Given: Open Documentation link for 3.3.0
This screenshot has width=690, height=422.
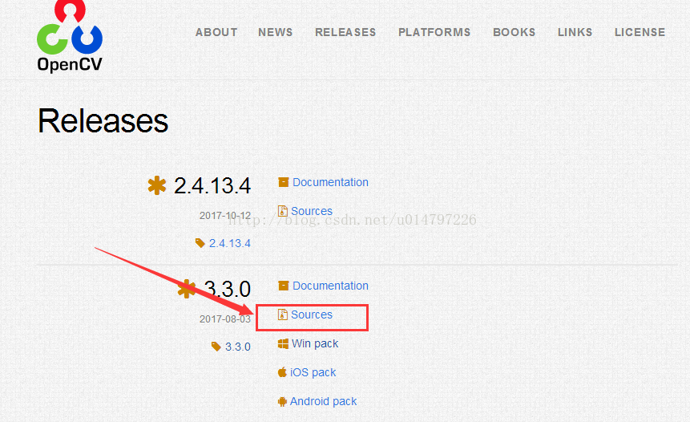Looking at the screenshot, I should point(330,286).
